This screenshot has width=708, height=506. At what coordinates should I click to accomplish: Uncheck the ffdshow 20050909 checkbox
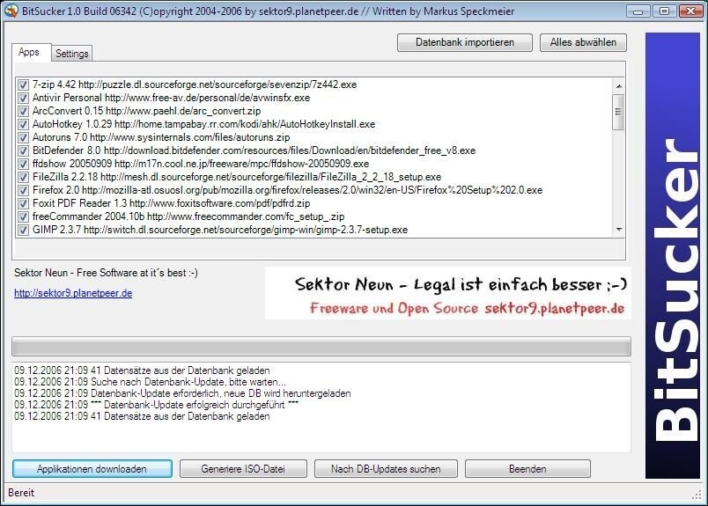point(23,164)
